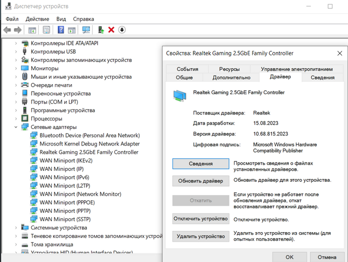The width and height of the screenshot is (348, 262).
Task: Select WAN Miniport (IP) entry
Action: click(62, 169)
